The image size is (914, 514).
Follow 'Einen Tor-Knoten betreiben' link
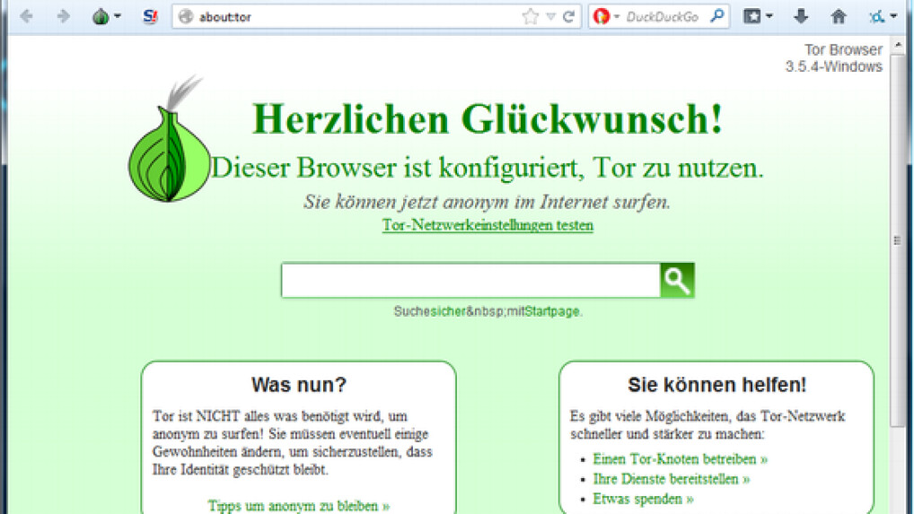click(x=680, y=458)
